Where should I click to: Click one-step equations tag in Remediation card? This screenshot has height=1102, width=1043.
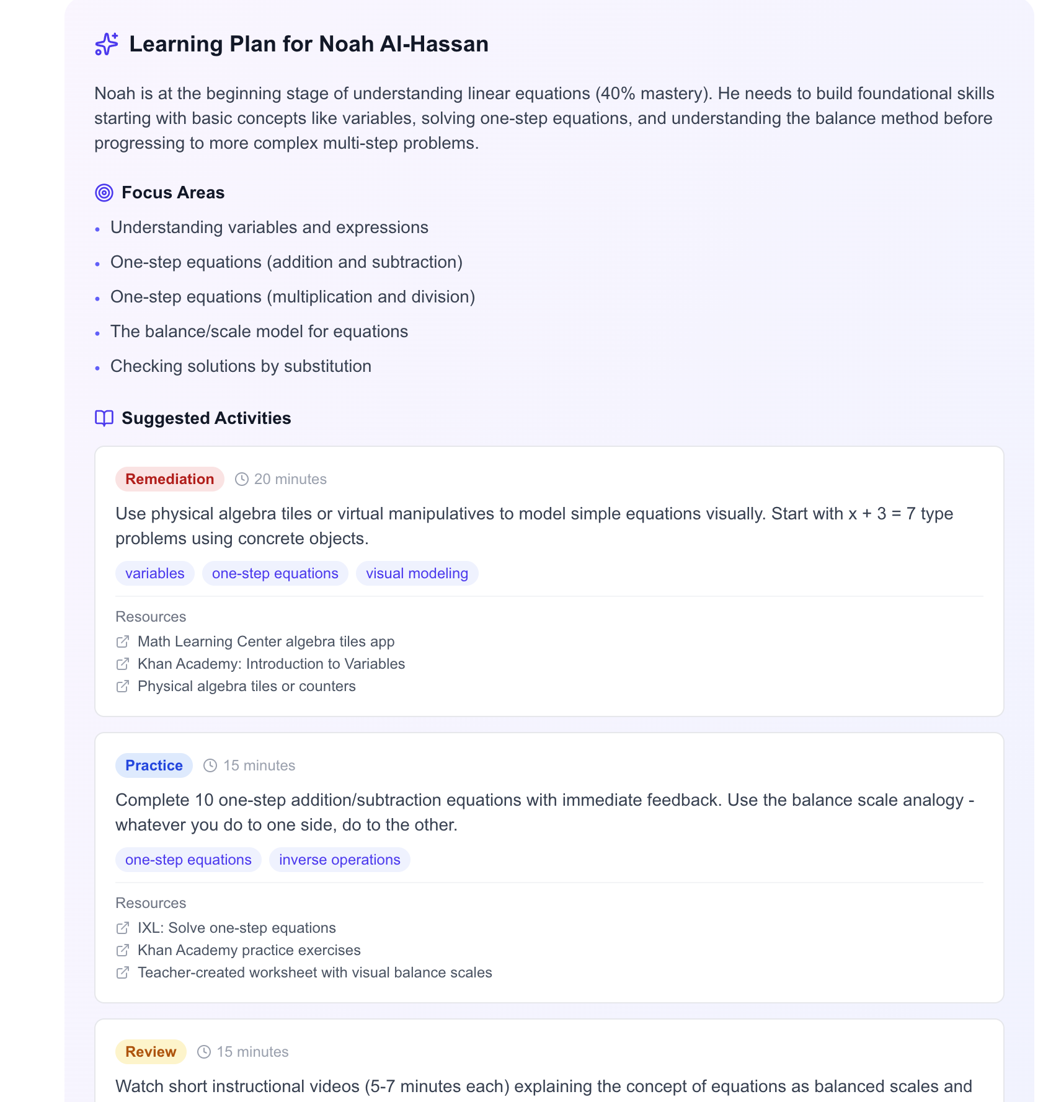pyautogui.click(x=275, y=573)
